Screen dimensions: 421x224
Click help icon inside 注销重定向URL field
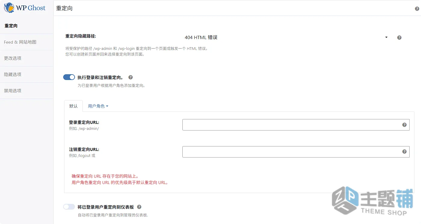pos(404,152)
